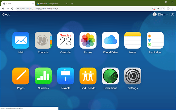The height and width of the screenshot is (110, 176).
Task: Close the iCloud browser tab
Action: pyautogui.click(x=33, y=4)
